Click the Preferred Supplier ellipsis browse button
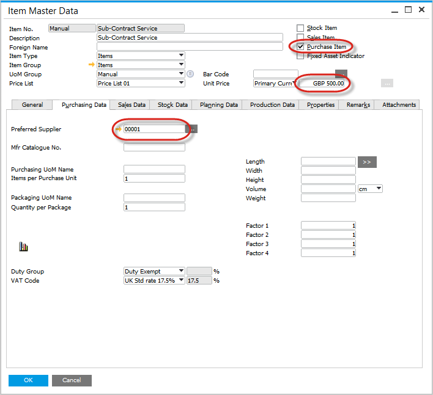The height and width of the screenshot is (395, 433). pyautogui.click(x=192, y=129)
